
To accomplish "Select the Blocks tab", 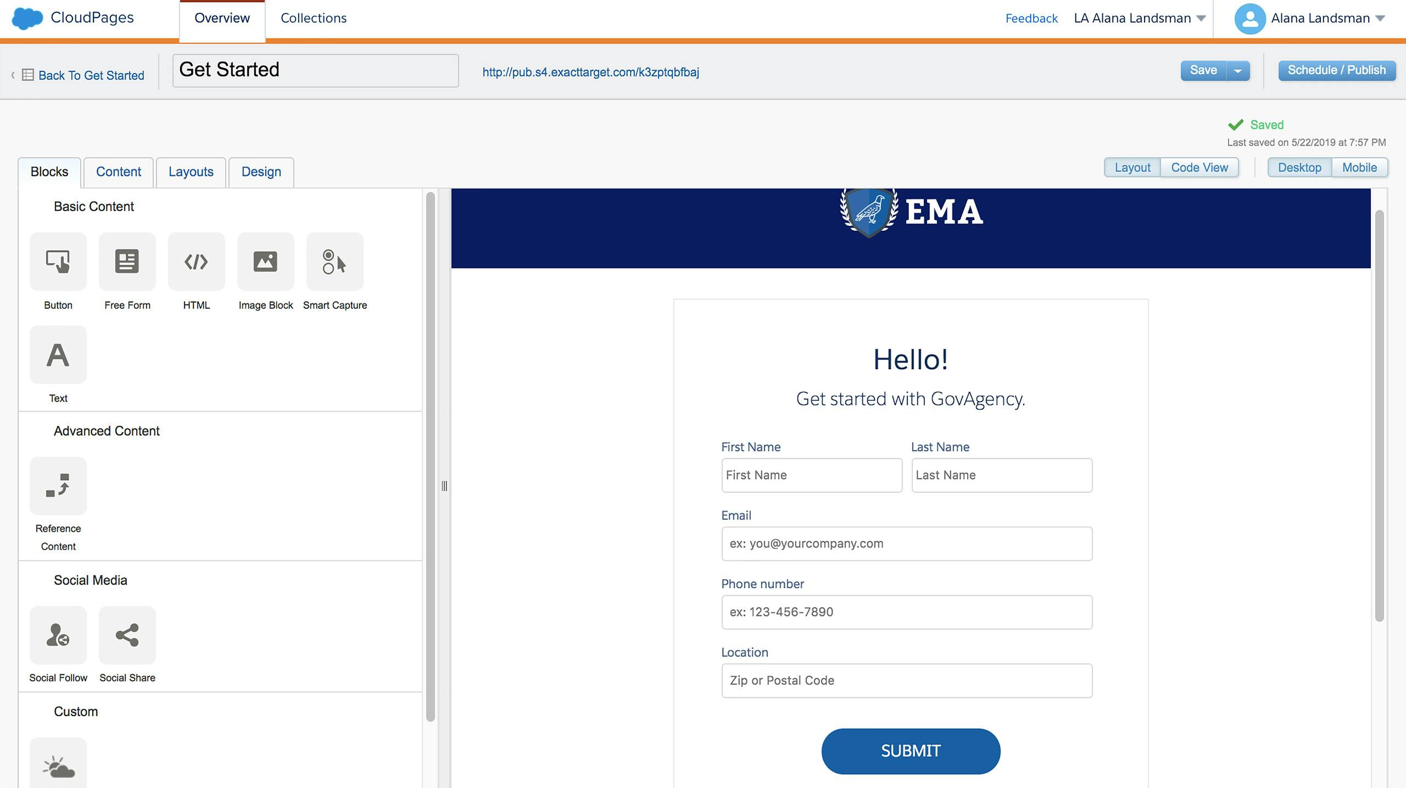I will click(x=49, y=171).
